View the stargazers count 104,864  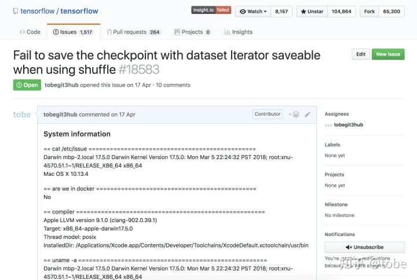click(x=342, y=12)
